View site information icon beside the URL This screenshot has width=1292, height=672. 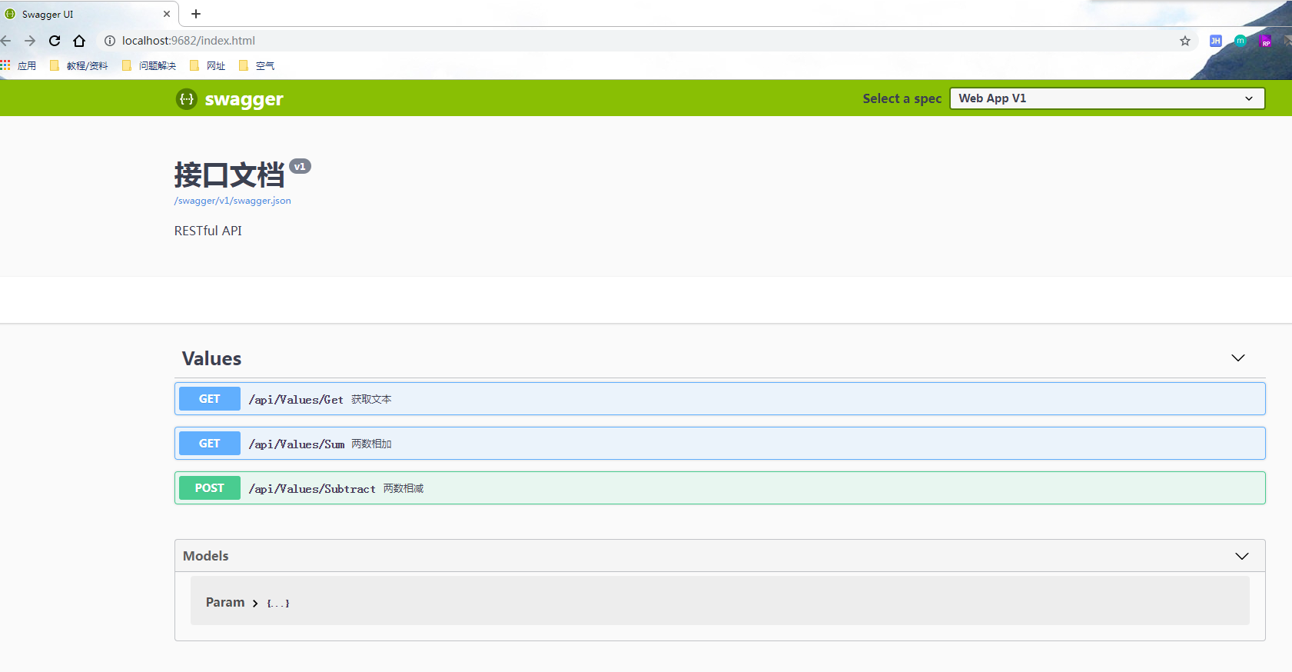[110, 41]
